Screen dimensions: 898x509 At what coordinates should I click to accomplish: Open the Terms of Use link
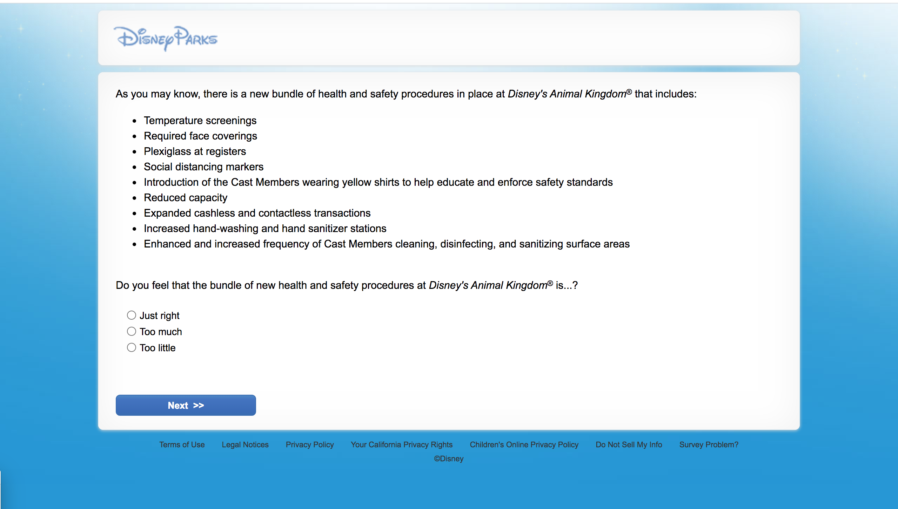tap(182, 444)
